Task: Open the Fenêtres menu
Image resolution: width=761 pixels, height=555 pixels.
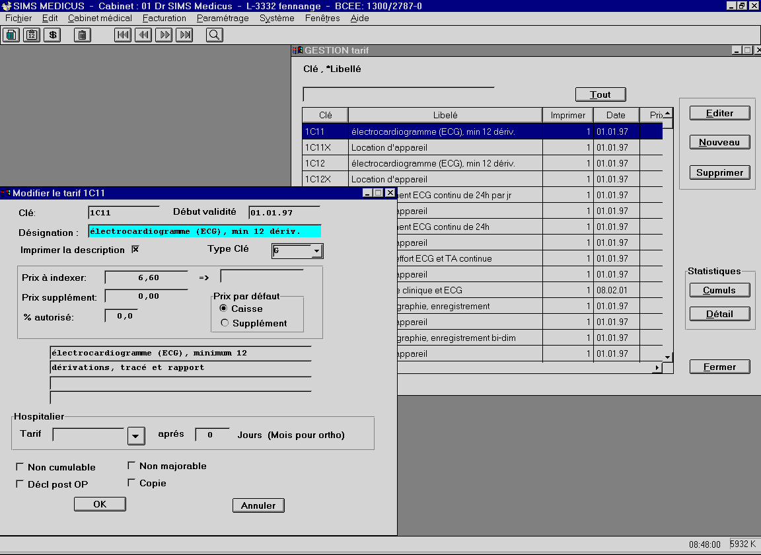Action: [x=322, y=18]
